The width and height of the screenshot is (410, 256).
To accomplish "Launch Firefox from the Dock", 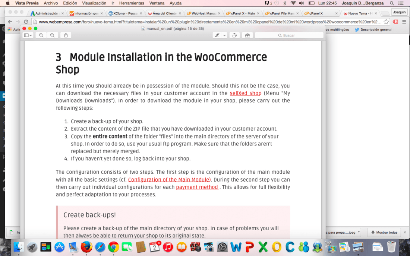I will (x=86, y=247).
